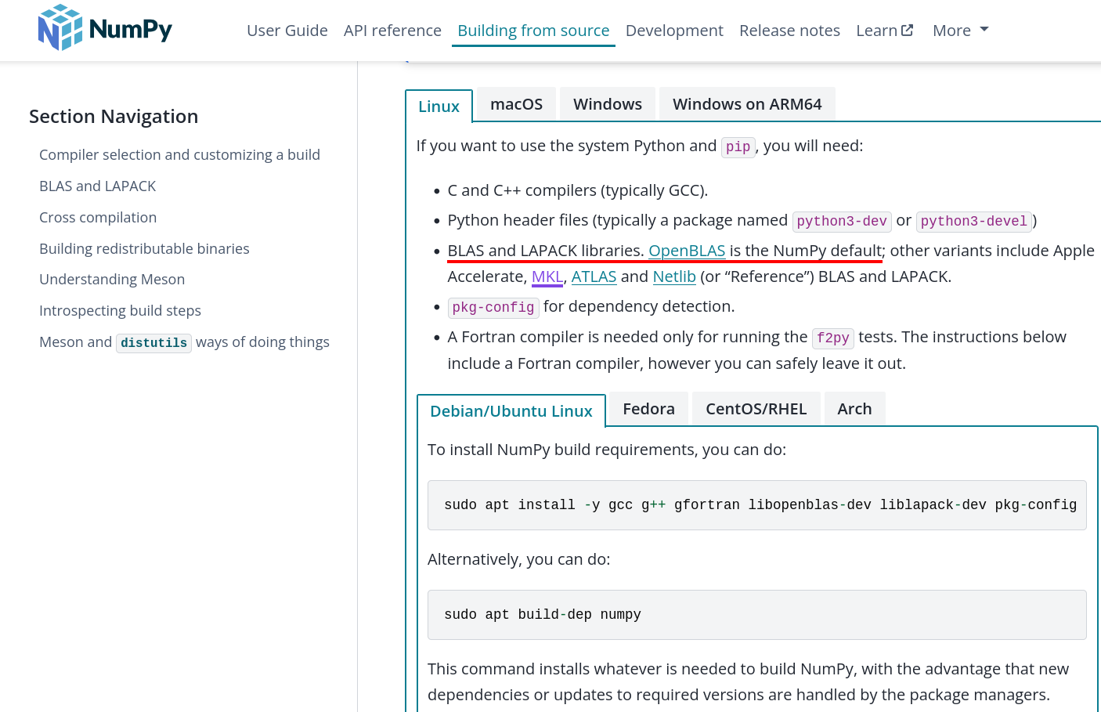Open Cross compilation sidebar link

tap(98, 218)
